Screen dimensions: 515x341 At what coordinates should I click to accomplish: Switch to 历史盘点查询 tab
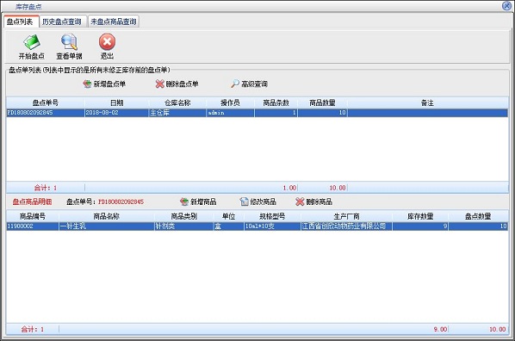coord(62,22)
